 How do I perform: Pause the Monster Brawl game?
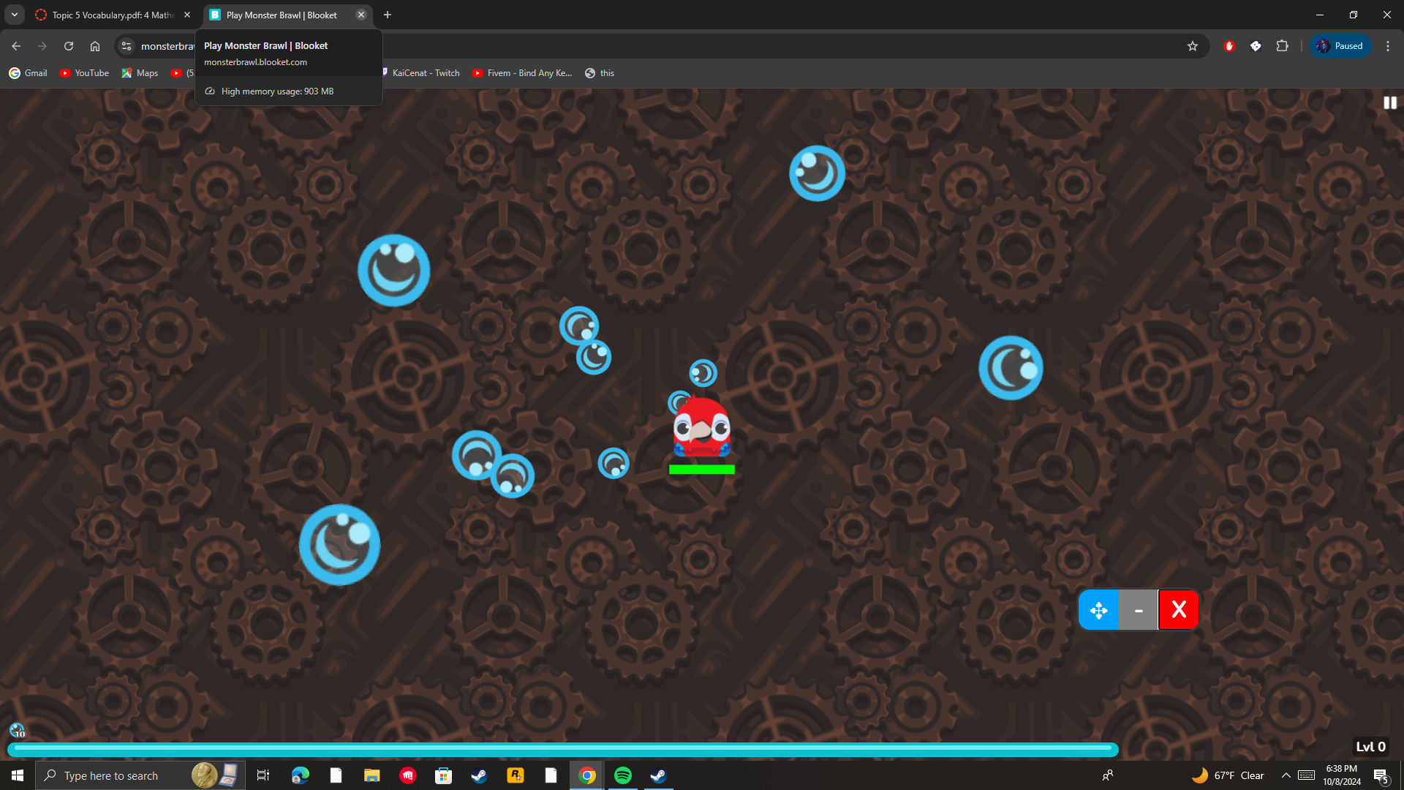1389,103
